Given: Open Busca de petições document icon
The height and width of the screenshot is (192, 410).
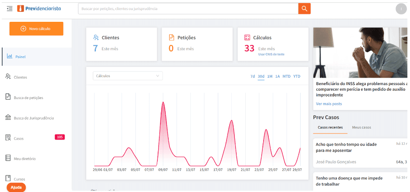Looking at the screenshot, I should tap(8, 97).
